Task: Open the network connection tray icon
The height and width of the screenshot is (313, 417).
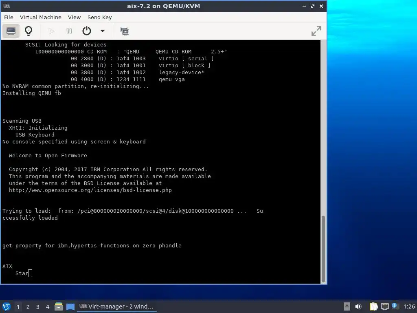Action: (384, 306)
